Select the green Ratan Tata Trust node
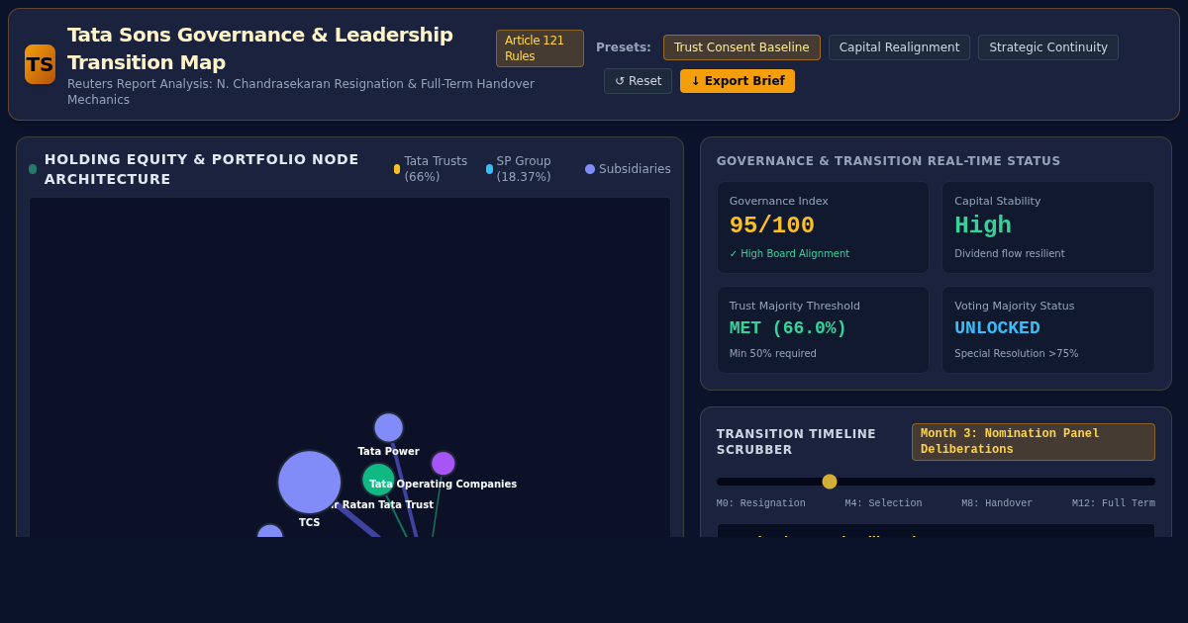 (x=378, y=480)
